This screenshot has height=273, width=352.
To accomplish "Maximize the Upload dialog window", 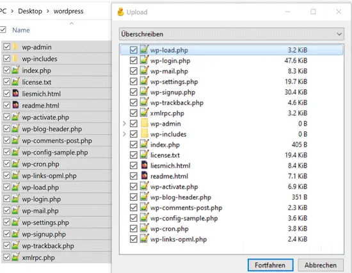I will (x=313, y=12).
